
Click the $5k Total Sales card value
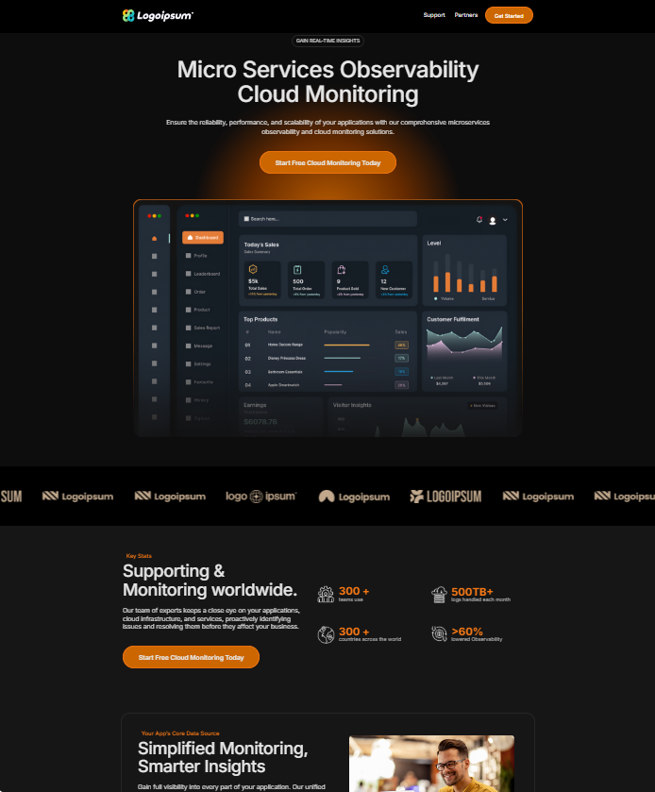pos(253,281)
